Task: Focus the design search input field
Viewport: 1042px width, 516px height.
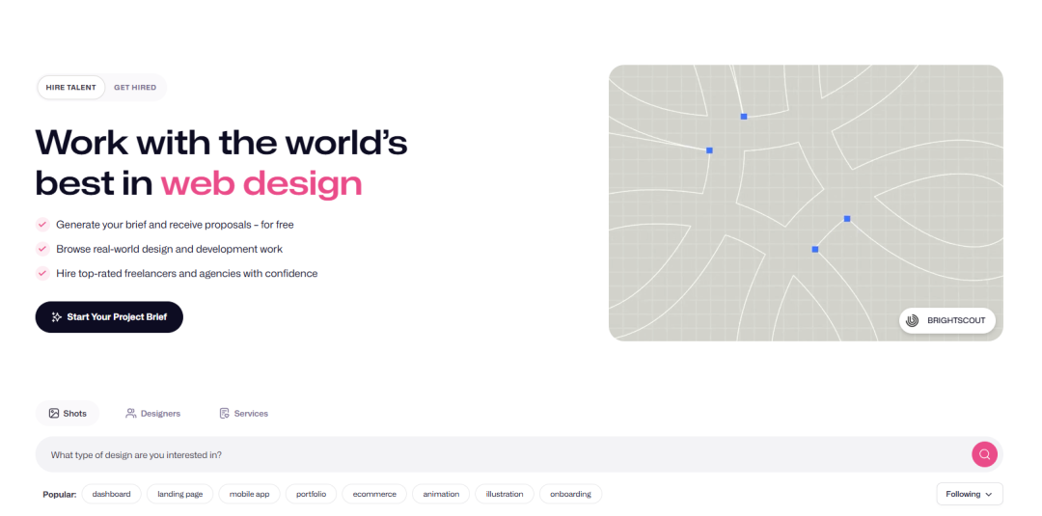Action: click(518, 454)
